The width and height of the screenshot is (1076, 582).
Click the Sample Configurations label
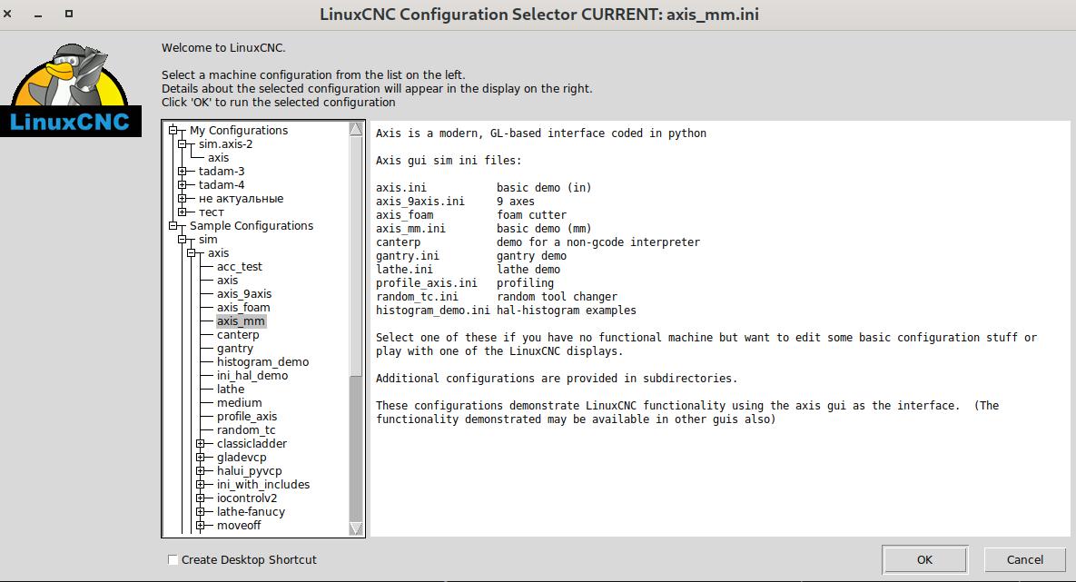tap(252, 226)
